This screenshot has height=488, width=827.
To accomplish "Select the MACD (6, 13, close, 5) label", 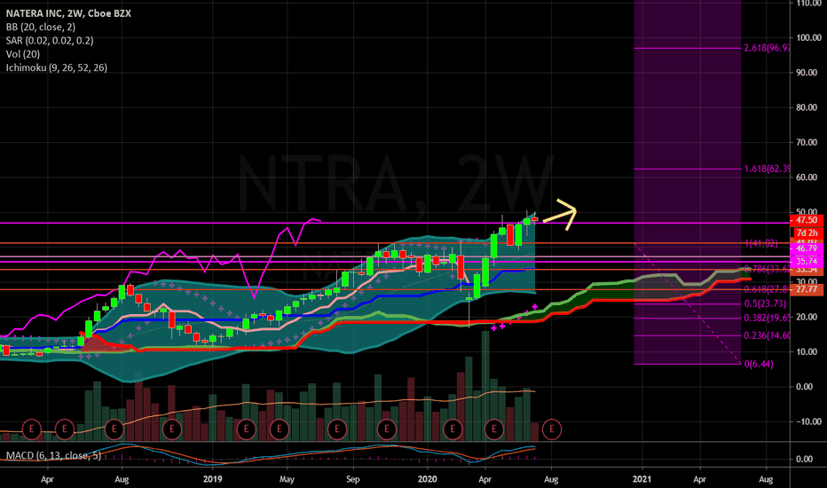I will [53, 455].
